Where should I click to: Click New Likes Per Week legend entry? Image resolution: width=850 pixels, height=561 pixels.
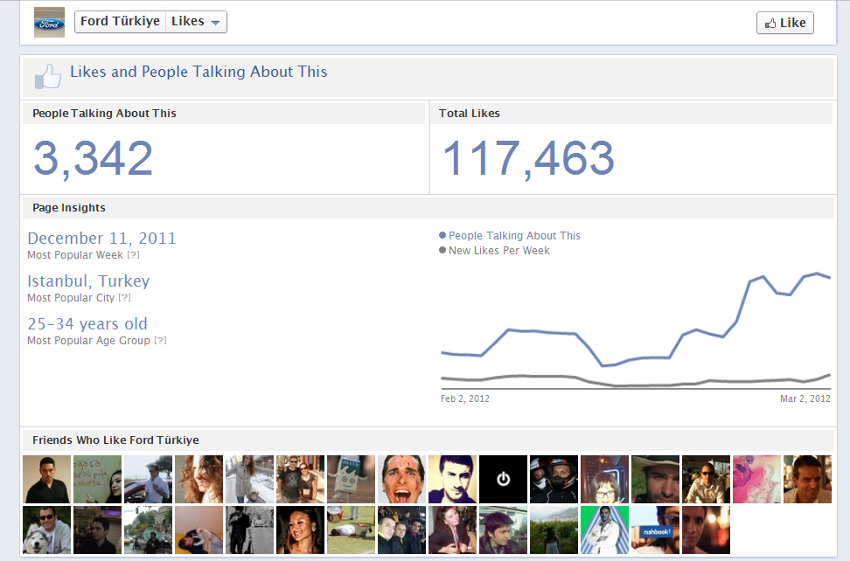click(x=498, y=251)
